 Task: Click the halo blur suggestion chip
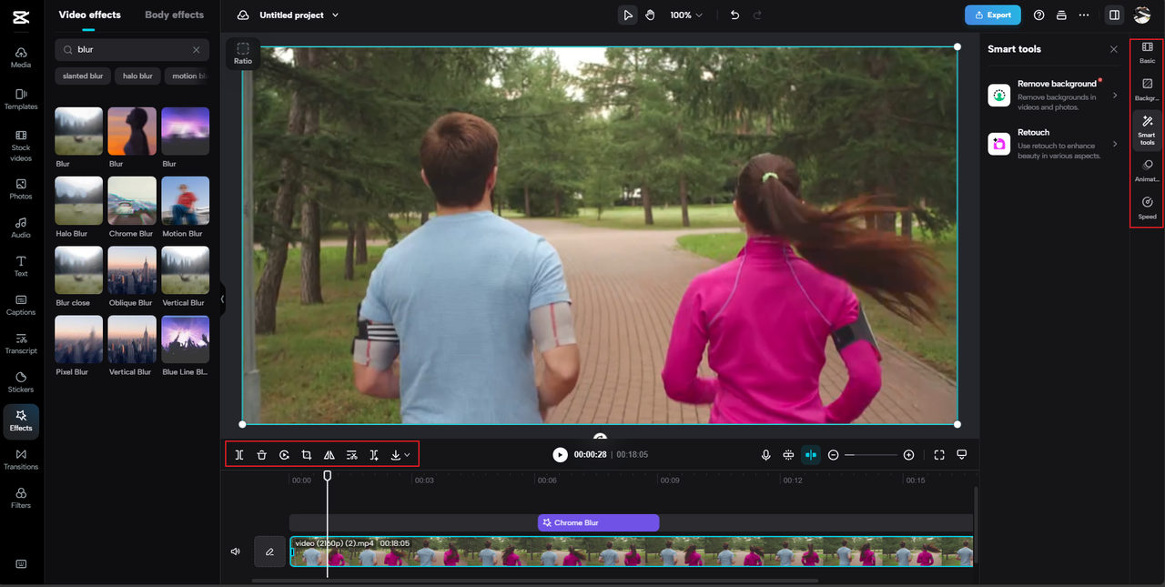tap(138, 76)
